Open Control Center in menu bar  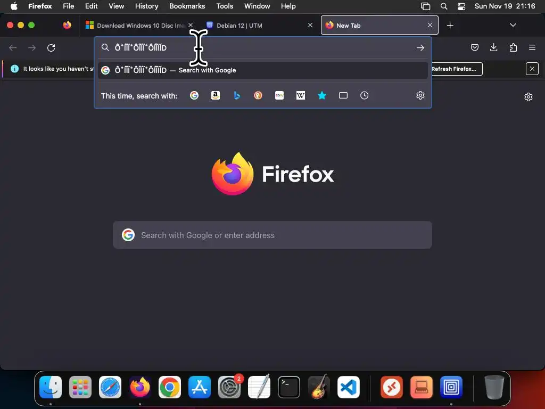tap(461, 6)
